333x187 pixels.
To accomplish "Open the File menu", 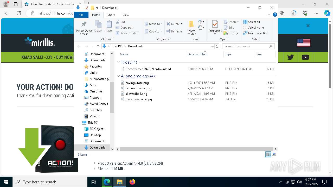I will (81, 15).
